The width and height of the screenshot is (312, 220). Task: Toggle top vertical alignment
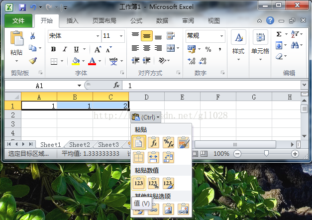point(135,36)
